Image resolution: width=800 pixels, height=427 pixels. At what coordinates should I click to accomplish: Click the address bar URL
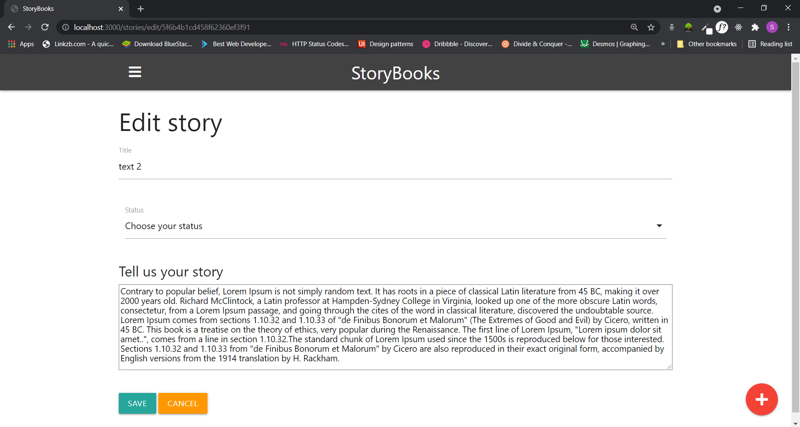[162, 27]
